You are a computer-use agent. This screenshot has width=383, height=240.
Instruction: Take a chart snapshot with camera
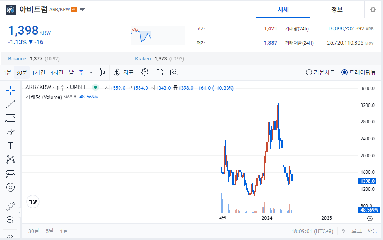[x=174, y=72]
